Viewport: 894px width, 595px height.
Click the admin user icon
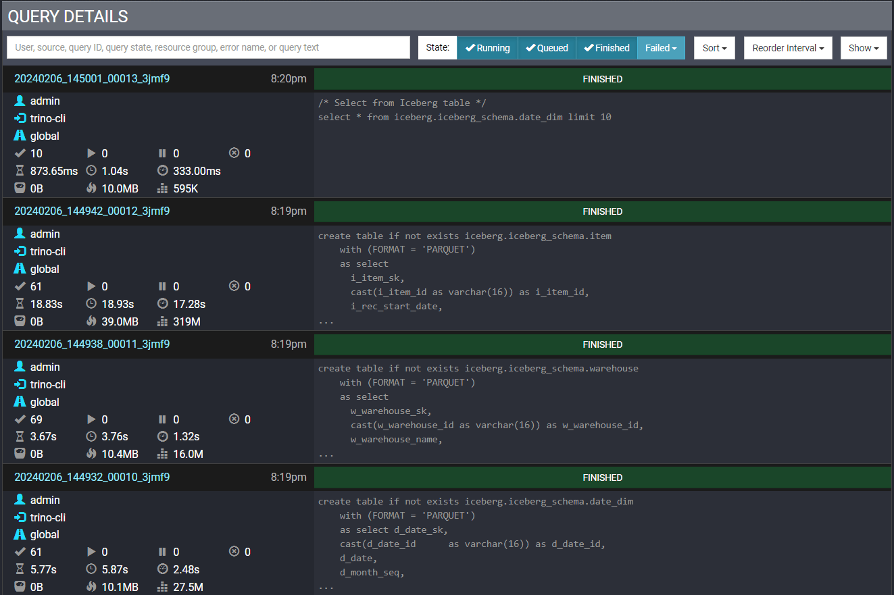pos(20,101)
